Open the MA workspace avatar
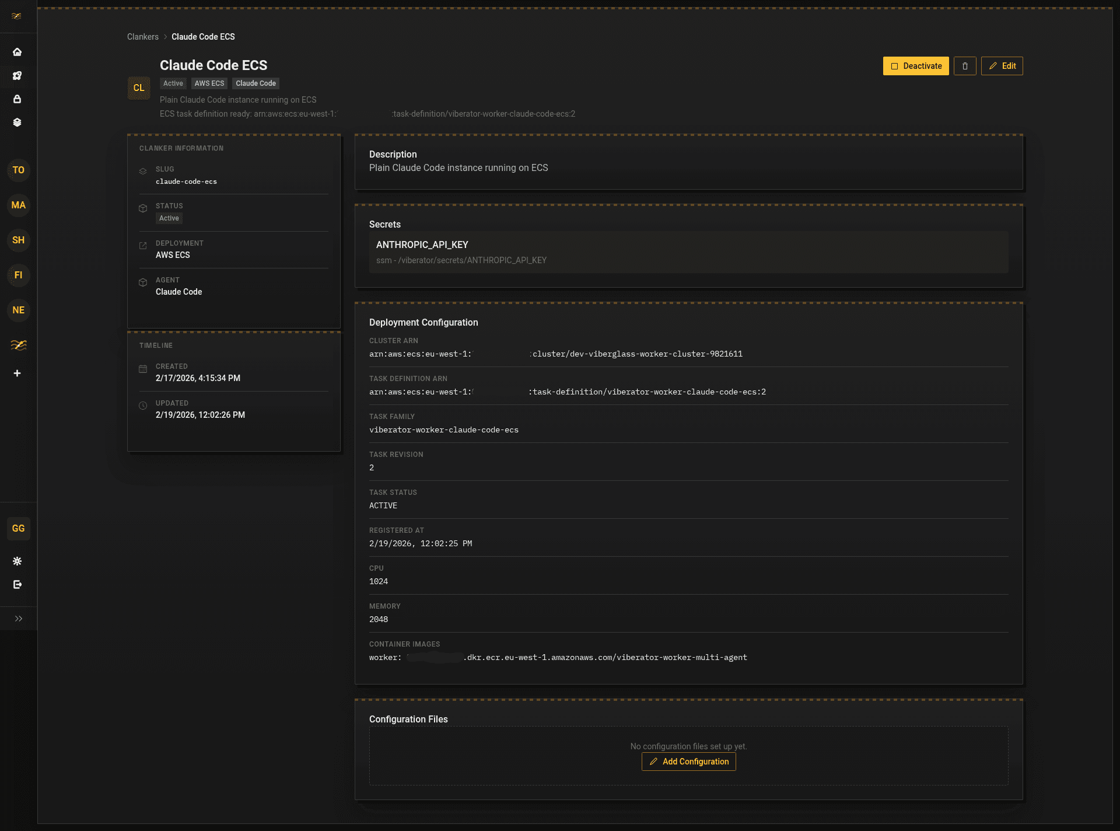The image size is (1120, 831). (x=19, y=205)
